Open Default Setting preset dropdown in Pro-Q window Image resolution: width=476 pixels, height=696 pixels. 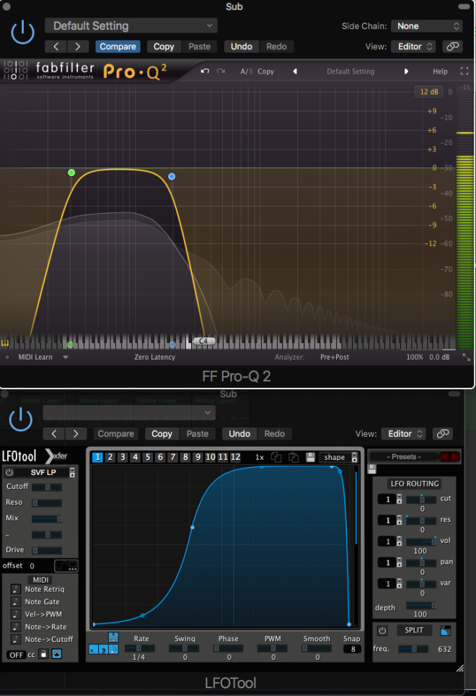tap(131, 26)
